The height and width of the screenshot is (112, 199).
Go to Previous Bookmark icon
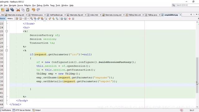[x=50, y=19]
